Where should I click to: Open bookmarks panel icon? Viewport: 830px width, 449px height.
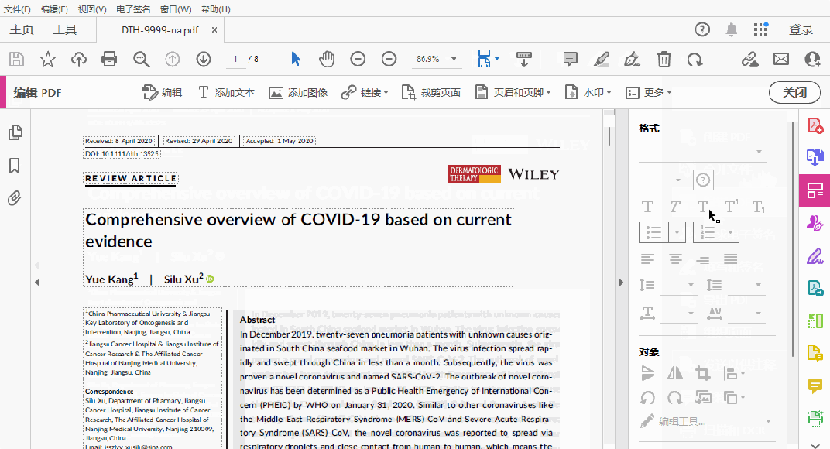click(x=14, y=166)
